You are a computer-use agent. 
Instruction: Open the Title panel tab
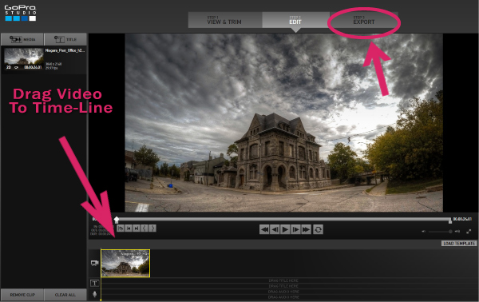tap(65, 39)
